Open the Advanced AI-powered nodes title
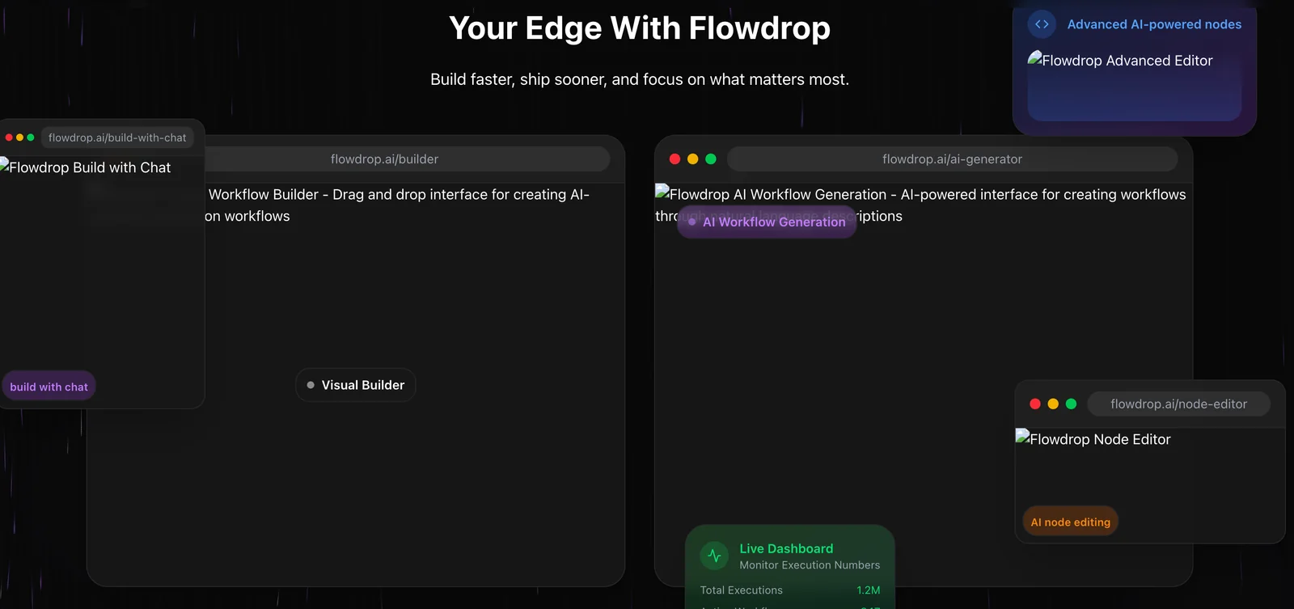The height and width of the screenshot is (609, 1294). pyautogui.click(x=1154, y=24)
